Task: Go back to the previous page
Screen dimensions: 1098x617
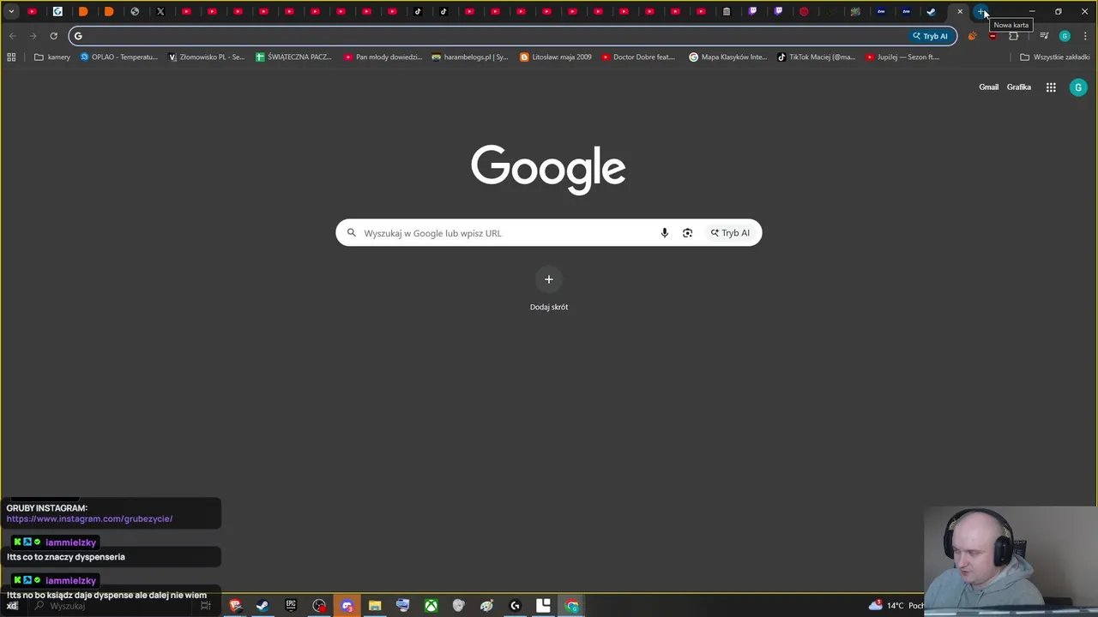Action: point(12,36)
